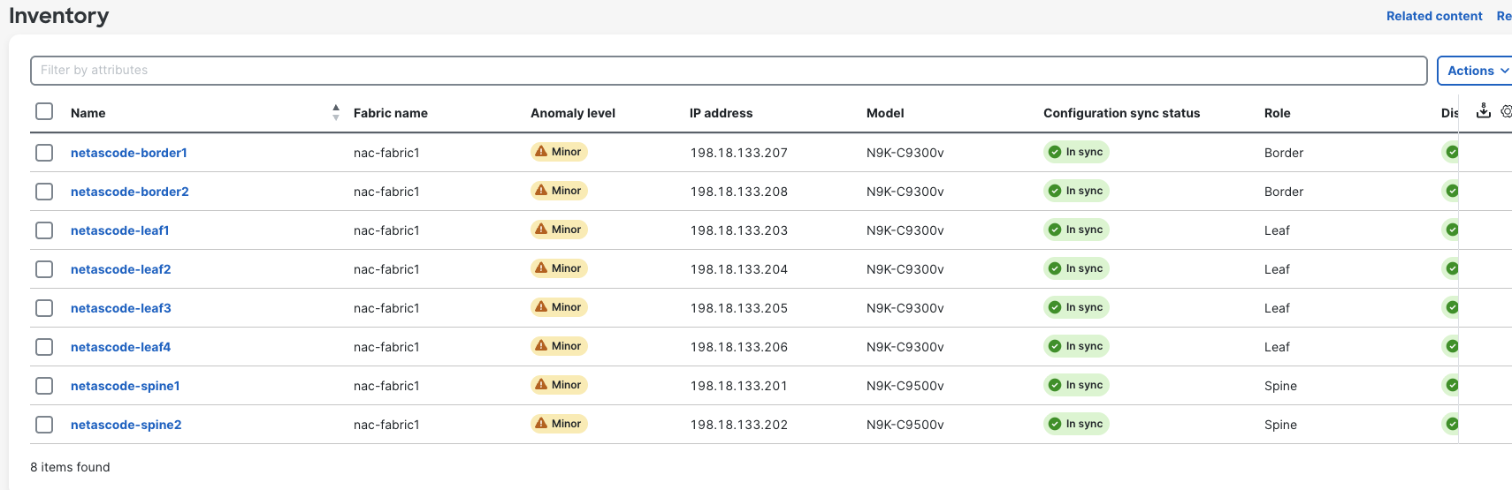Click Border role for netascode-border2
1512x490 pixels.
click(x=1284, y=192)
